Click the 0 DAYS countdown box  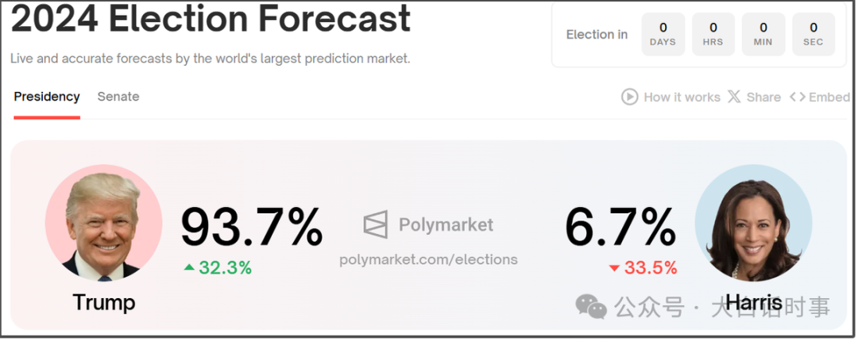point(663,34)
